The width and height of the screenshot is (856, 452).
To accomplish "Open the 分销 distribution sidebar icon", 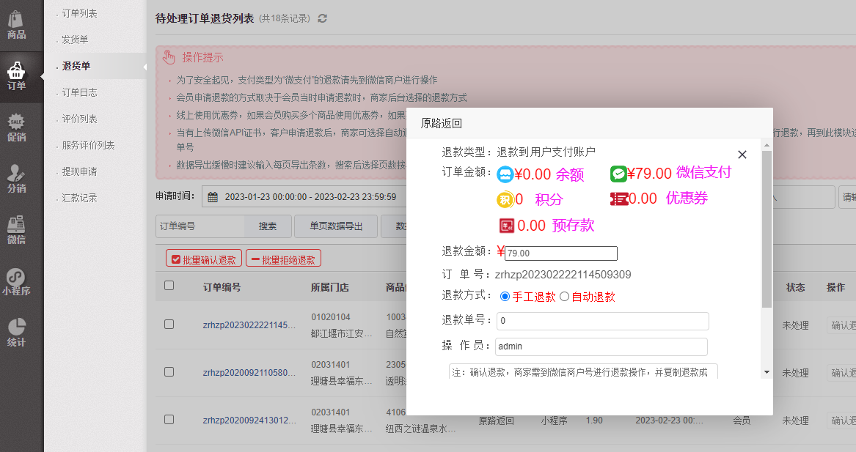I will [x=16, y=178].
